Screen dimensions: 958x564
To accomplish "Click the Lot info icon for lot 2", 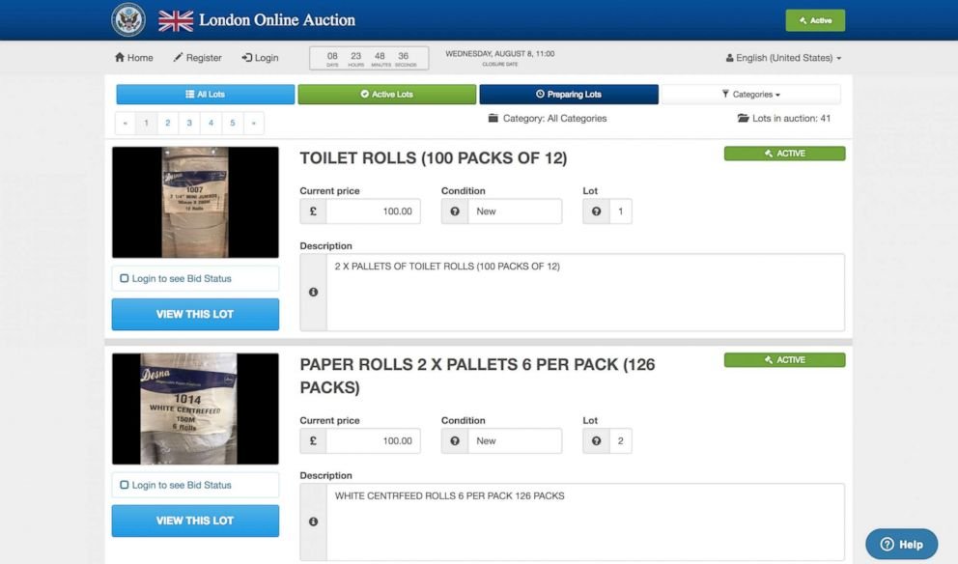I will 596,440.
